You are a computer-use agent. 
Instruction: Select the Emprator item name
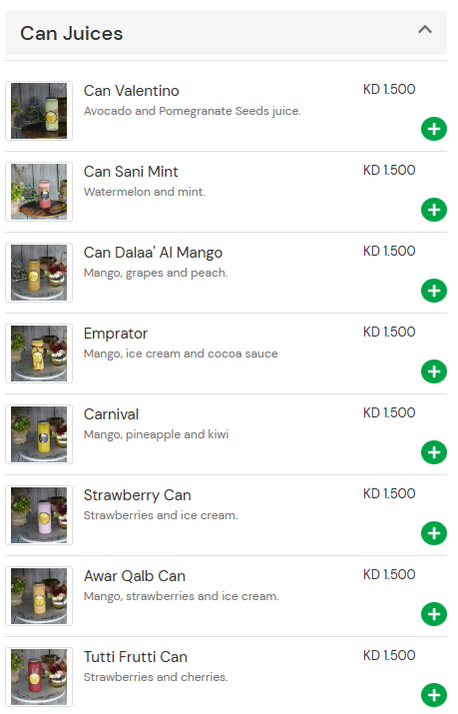tap(116, 334)
